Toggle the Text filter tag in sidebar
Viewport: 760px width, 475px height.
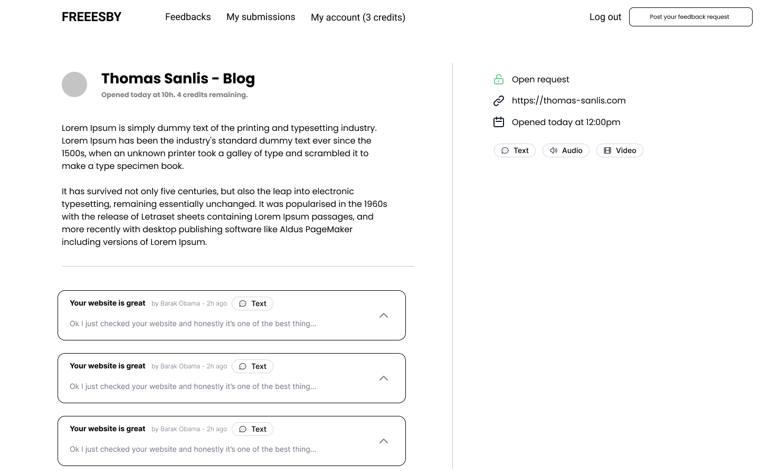click(515, 150)
